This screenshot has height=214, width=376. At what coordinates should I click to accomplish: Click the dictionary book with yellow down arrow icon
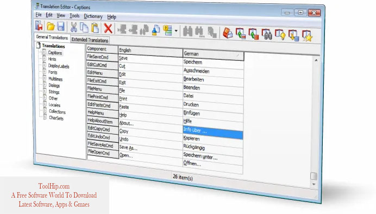click(293, 36)
